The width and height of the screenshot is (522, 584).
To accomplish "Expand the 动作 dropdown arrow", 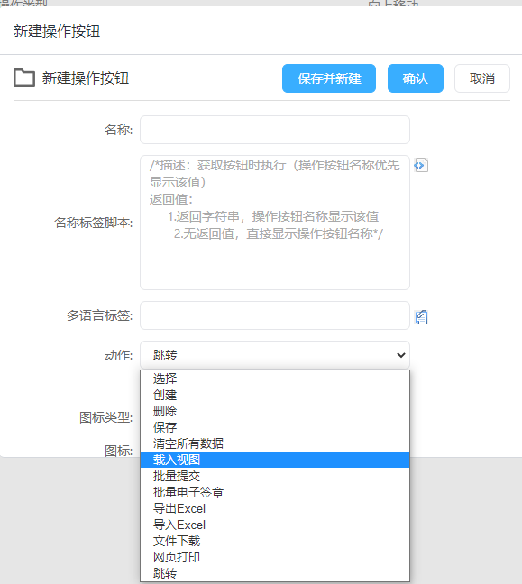I will 401,355.
